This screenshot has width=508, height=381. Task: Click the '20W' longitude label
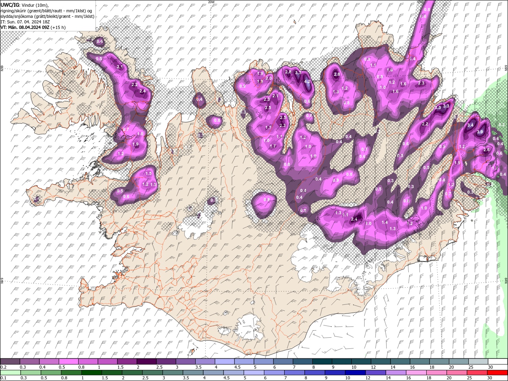(211, 2)
